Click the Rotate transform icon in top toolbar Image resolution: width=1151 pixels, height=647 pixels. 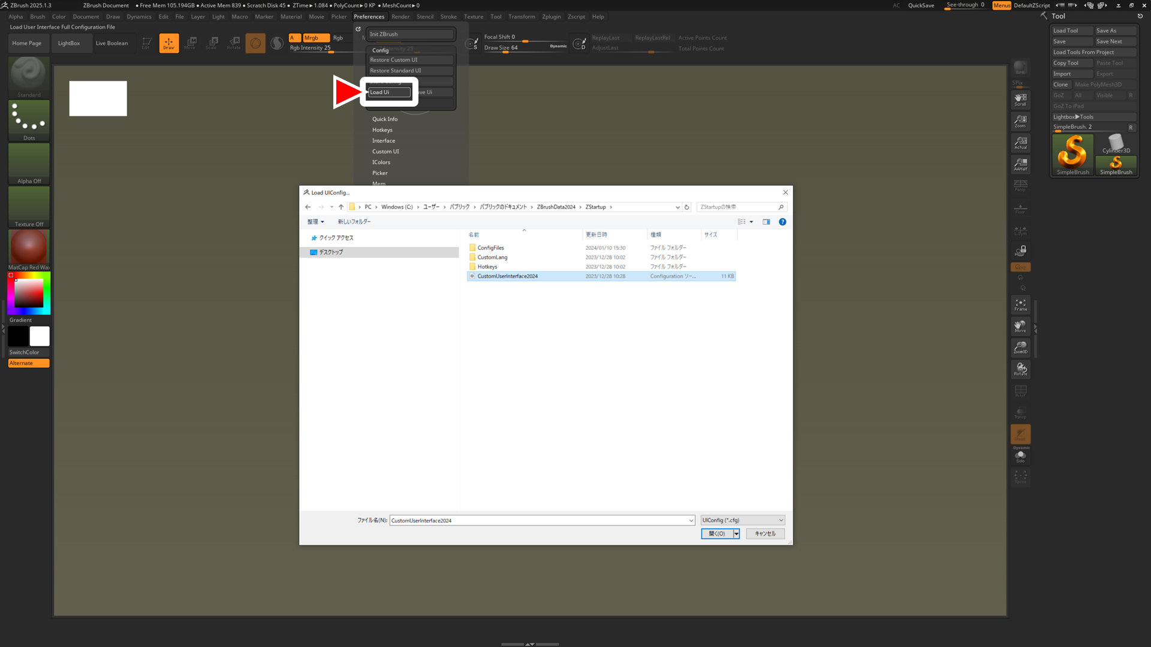[234, 43]
